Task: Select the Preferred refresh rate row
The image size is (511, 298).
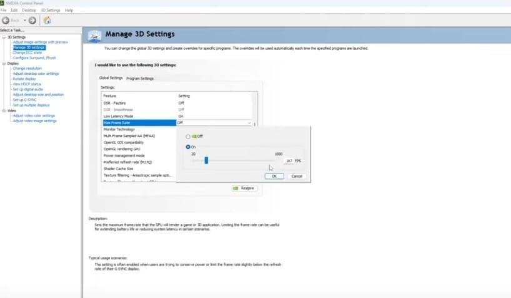Action: (x=139, y=162)
